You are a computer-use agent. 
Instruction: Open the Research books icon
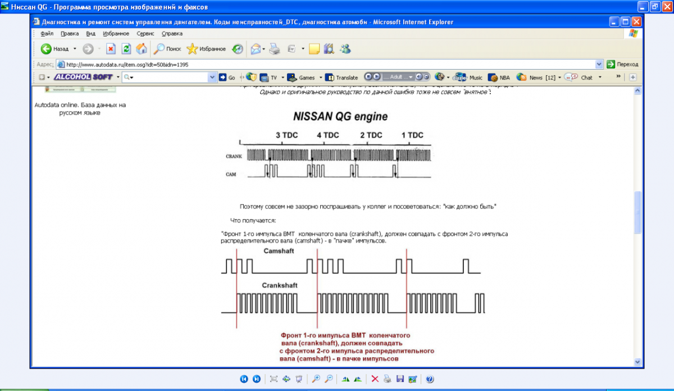coord(329,49)
